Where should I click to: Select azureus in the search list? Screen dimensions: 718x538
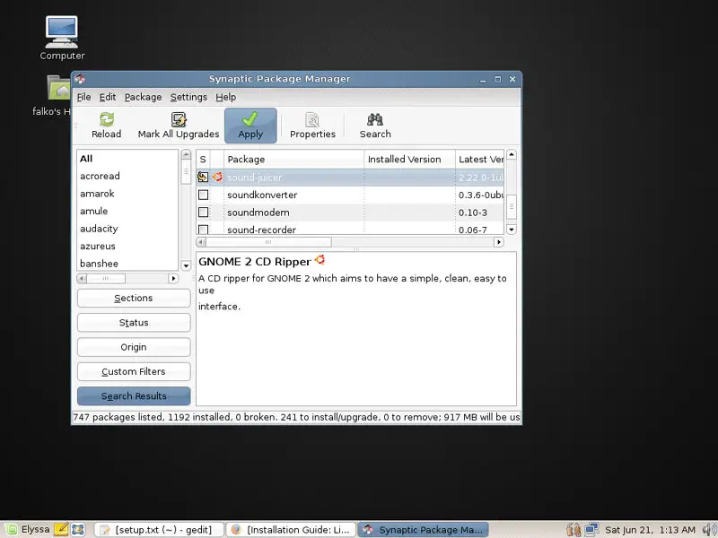coord(127,246)
